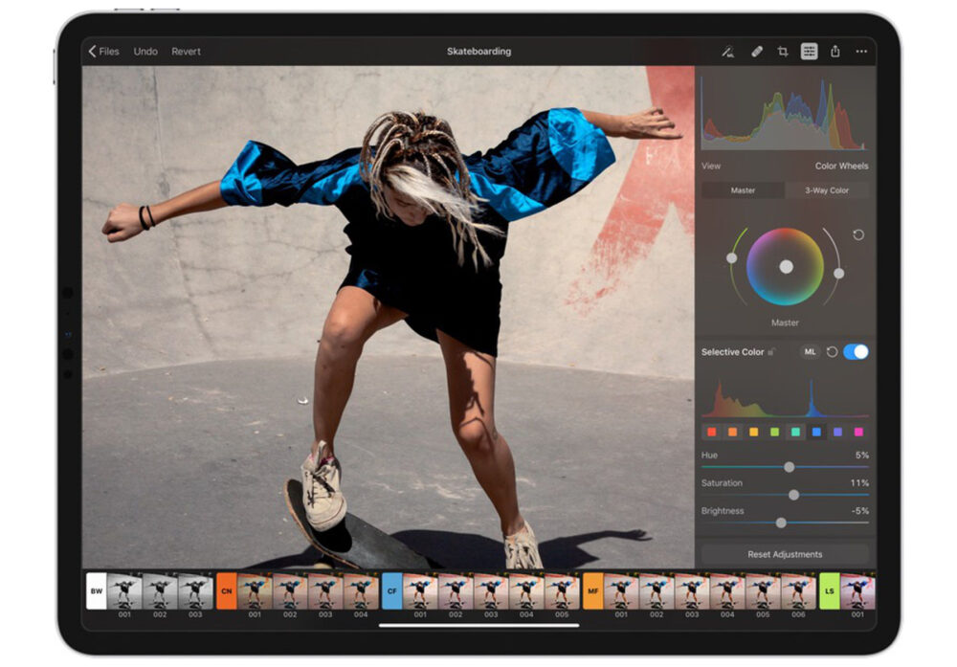Tap the Share icon

pos(835,51)
